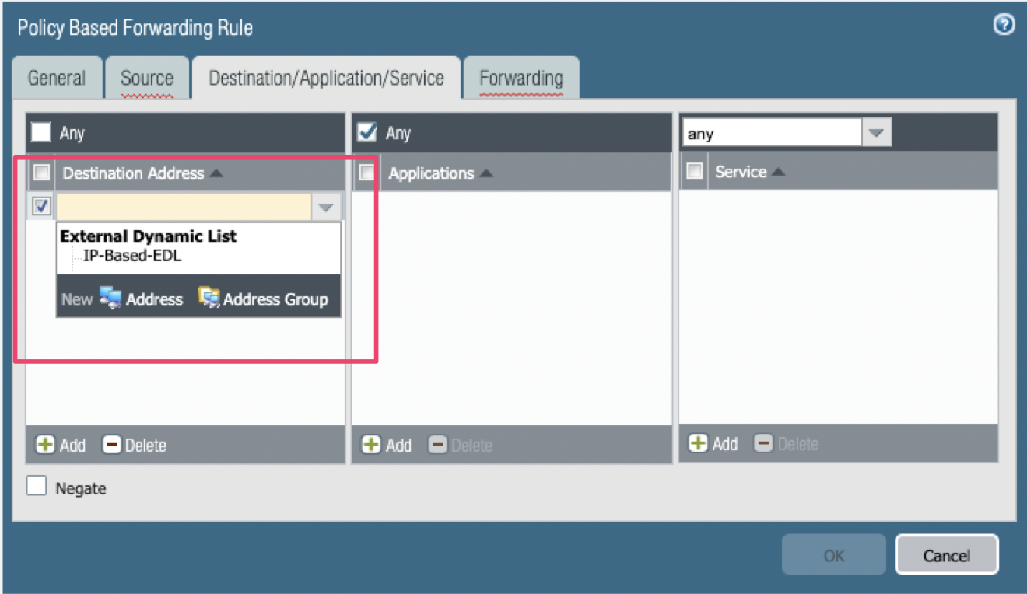Add a destination address entry
The width and height of the screenshot is (1027, 594).
click(x=61, y=445)
